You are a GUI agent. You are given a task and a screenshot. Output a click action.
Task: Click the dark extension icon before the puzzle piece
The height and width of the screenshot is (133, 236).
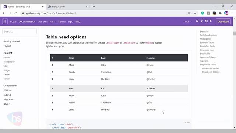point(214,13)
